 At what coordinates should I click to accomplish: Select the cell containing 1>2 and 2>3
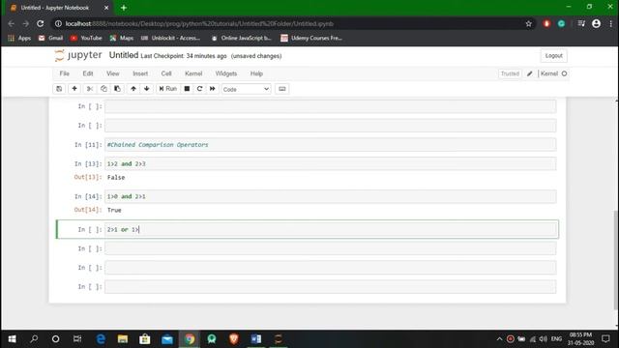click(331, 163)
